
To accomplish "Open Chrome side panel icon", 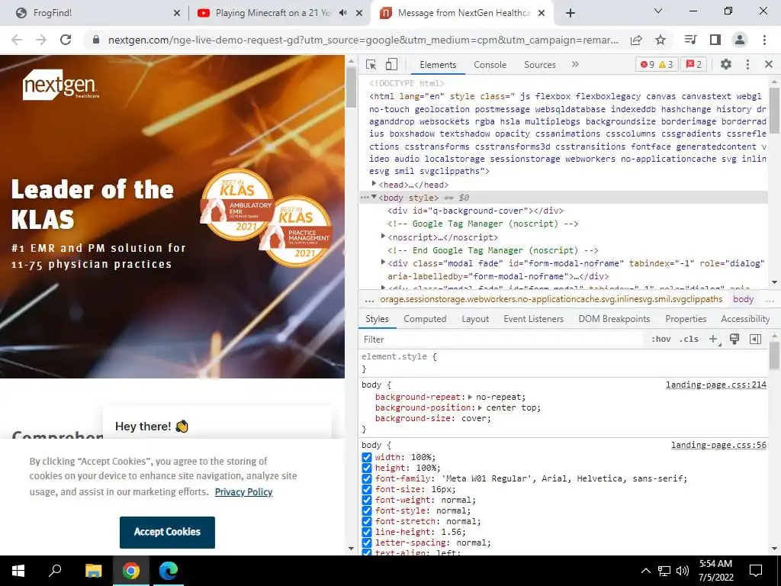I will pos(715,40).
